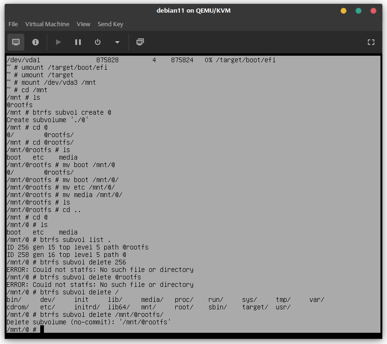Click the terminal cursor at the last prompt
Image resolution: width=387 pixels, height=344 pixels.
click(42, 329)
